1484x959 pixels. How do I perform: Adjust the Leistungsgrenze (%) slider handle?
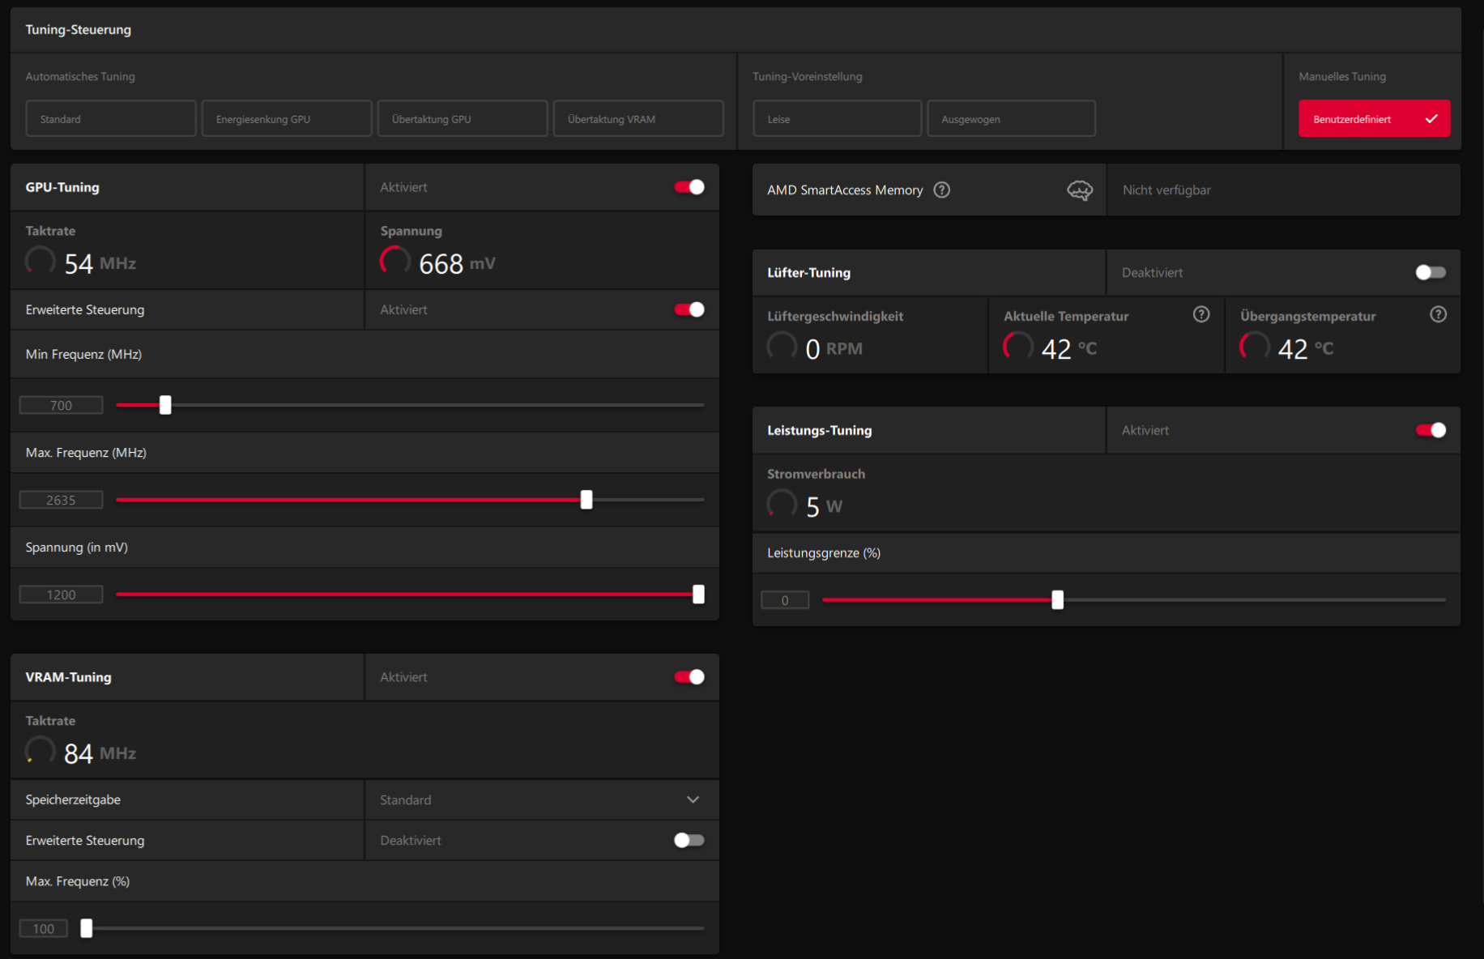click(x=1057, y=600)
